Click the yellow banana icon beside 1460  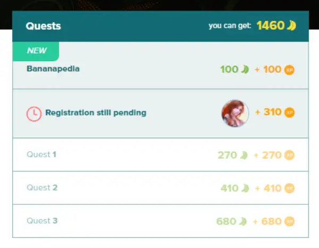(x=291, y=26)
